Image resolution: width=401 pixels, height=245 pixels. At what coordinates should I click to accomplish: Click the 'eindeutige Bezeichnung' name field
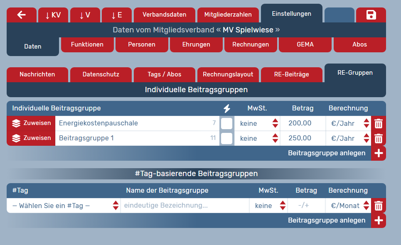tap(185, 206)
